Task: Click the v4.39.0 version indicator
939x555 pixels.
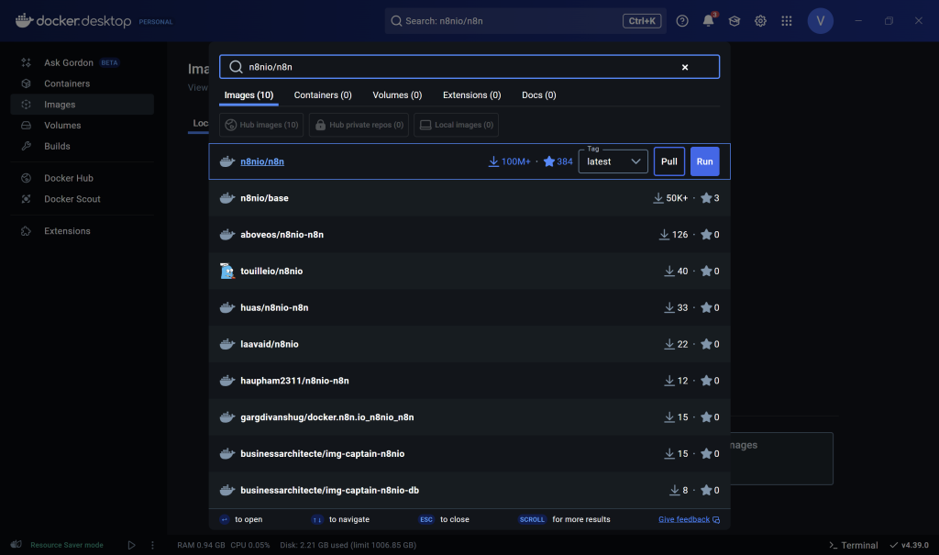Action: 909,545
